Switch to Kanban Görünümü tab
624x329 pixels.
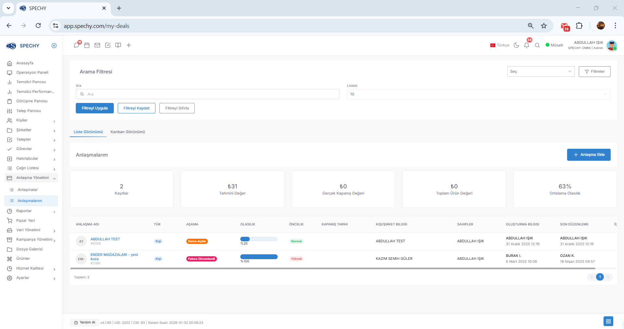tap(128, 132)
